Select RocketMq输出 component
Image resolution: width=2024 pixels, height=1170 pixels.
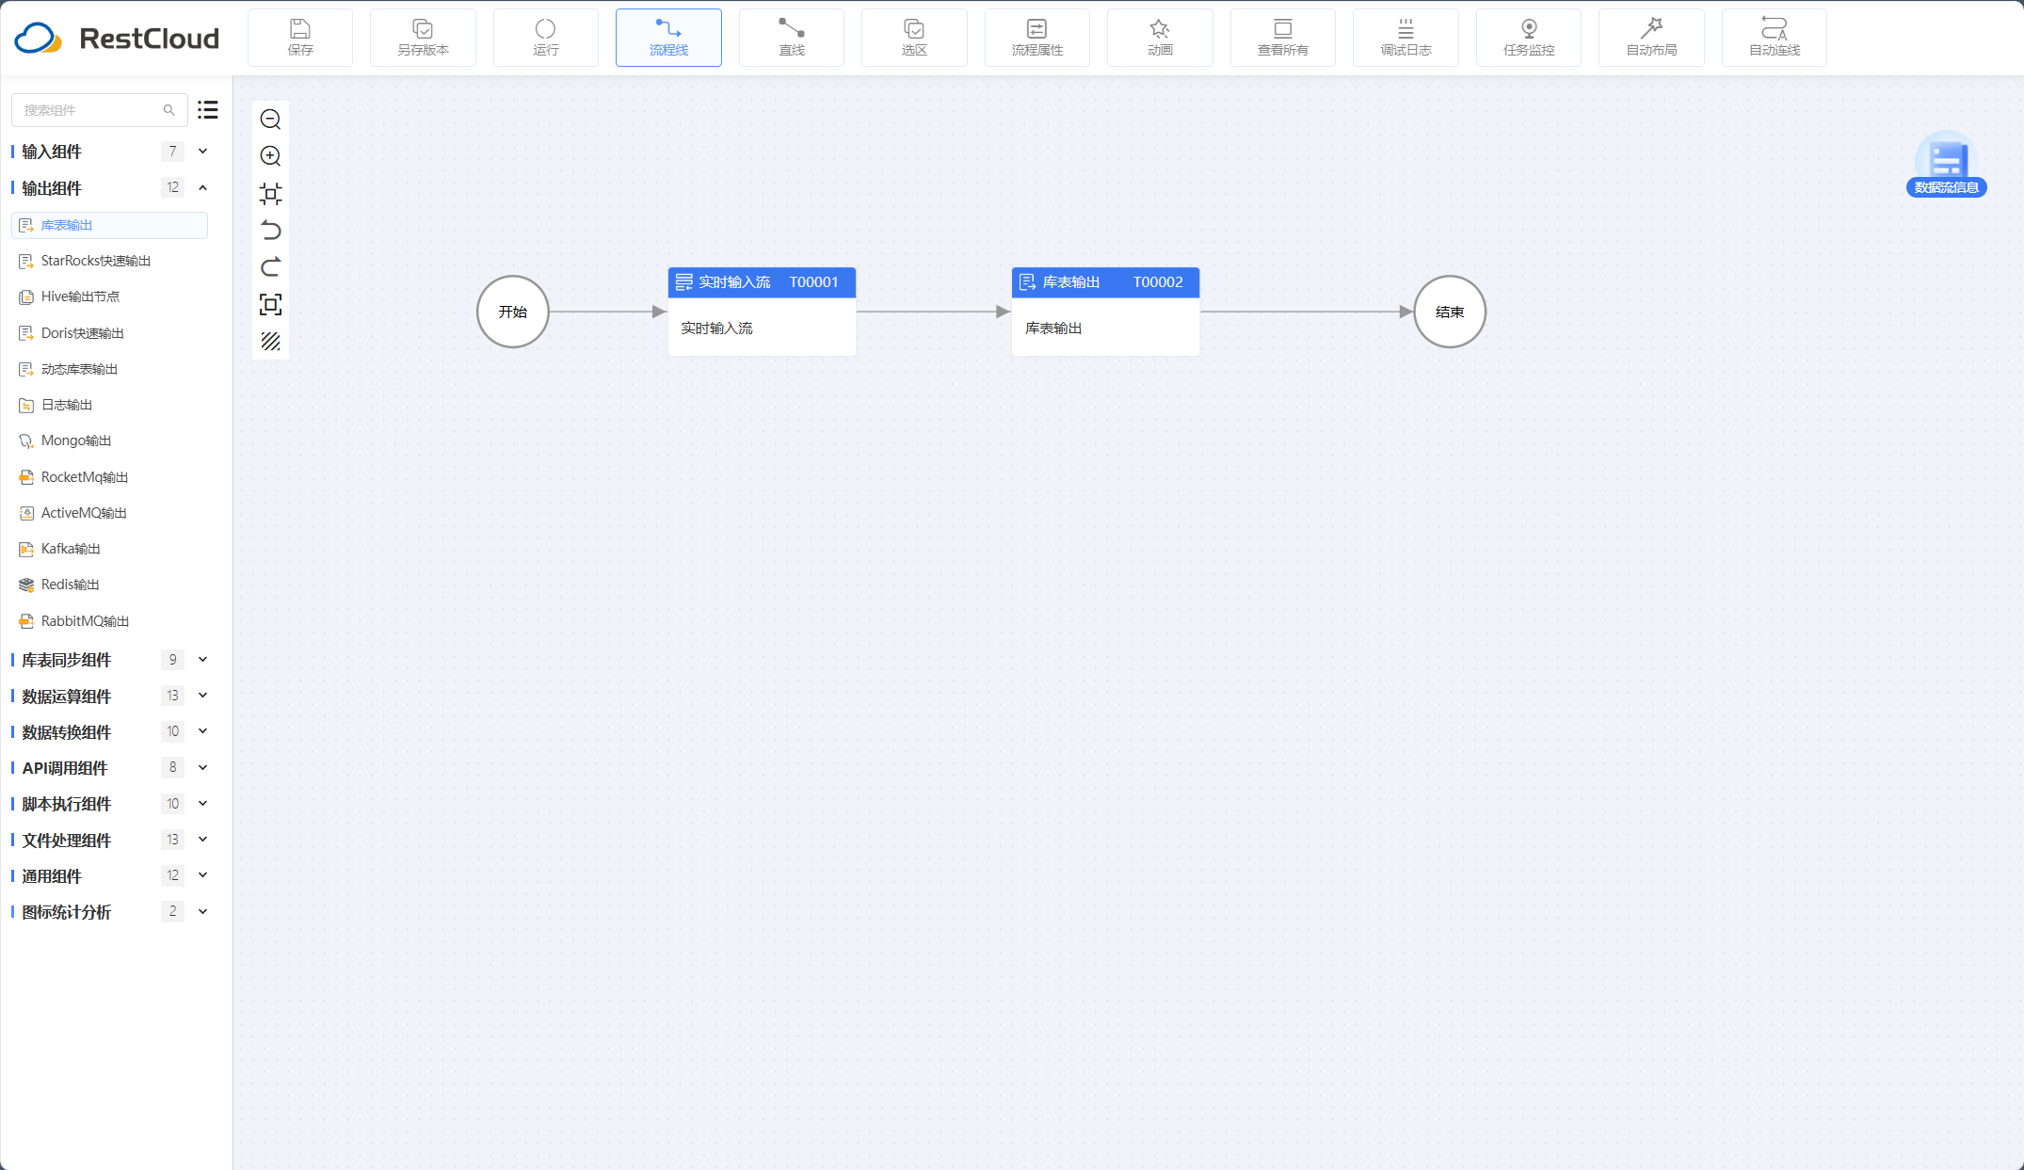109,477
